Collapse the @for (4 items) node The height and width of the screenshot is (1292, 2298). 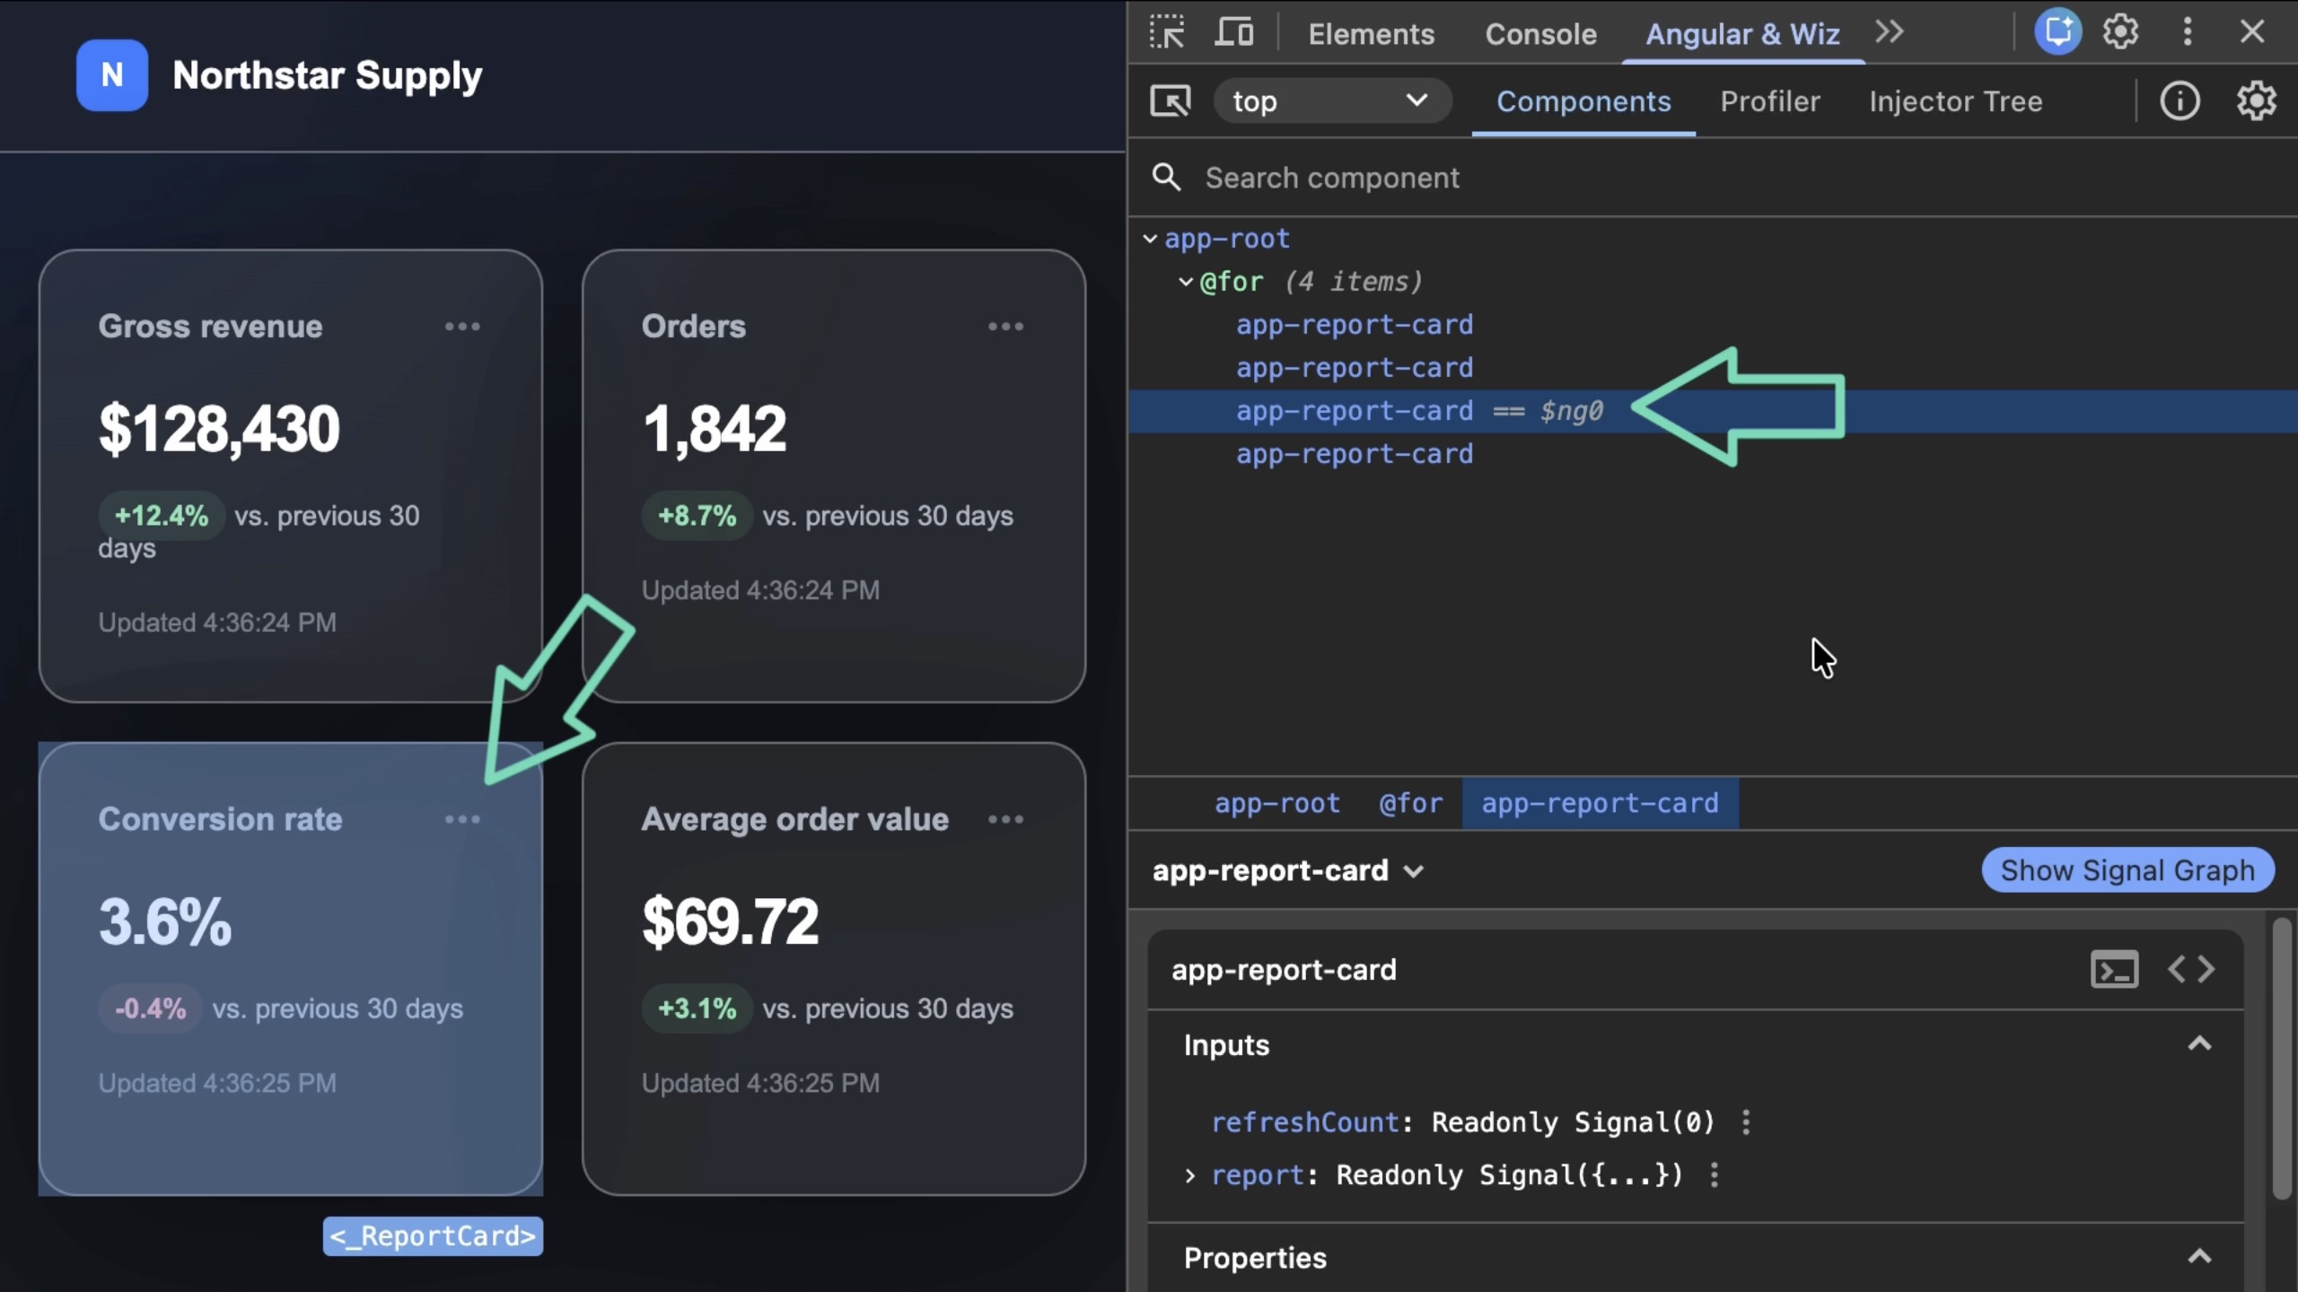coord(1185,283)
